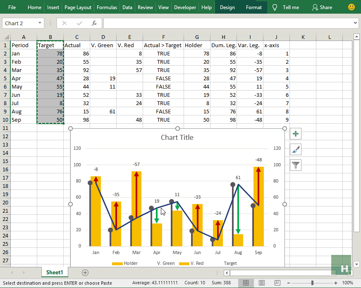This screenshot has width=361, height=288.
Task: Click the Cancel X formula bar icon
Action: pos(65,23)
